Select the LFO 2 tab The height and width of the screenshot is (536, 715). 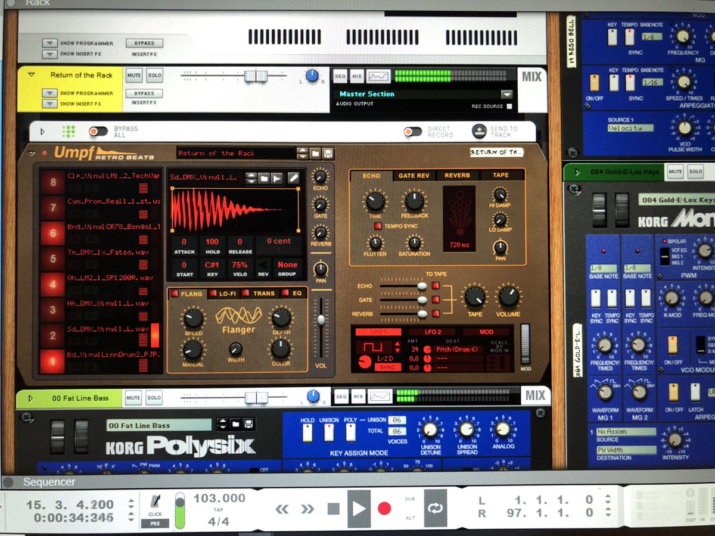tap(433, 332)
